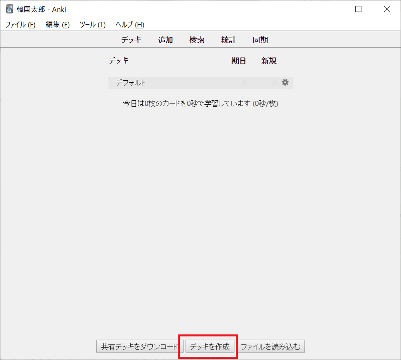Minimize the Anki window

click(331, 9)
